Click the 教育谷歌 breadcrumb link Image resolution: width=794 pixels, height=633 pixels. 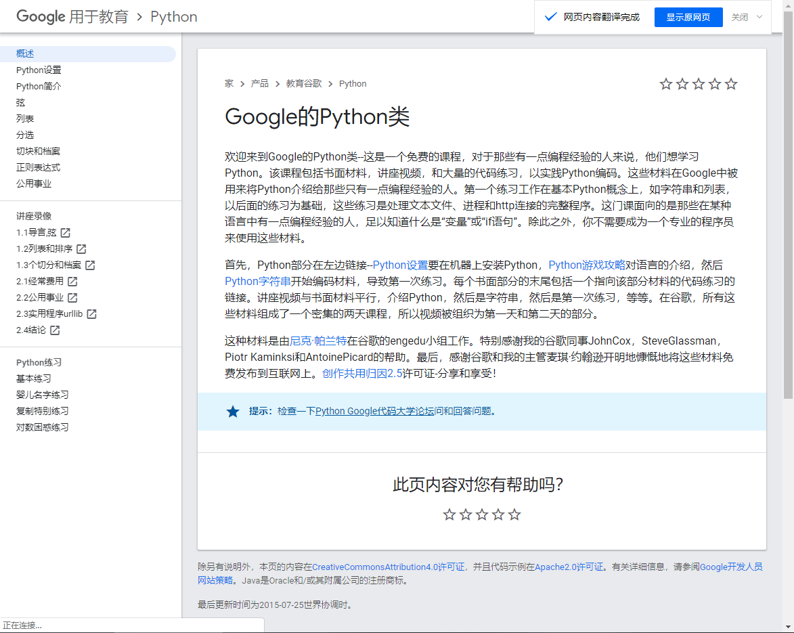click(303, 84)
